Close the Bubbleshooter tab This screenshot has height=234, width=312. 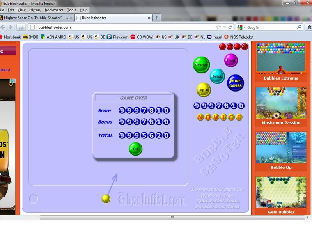click(149, 18)
